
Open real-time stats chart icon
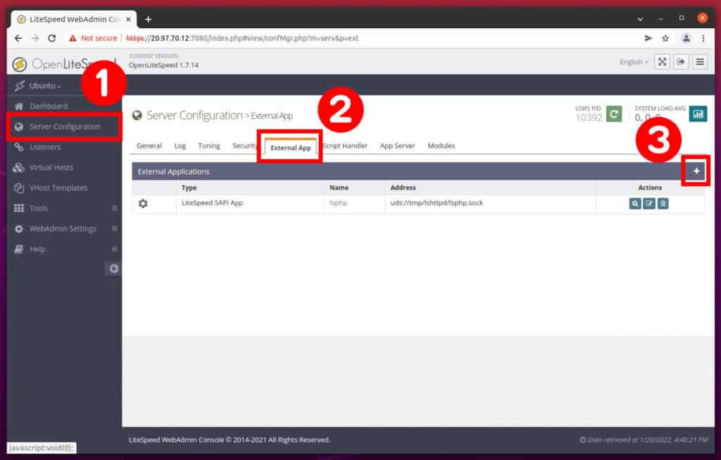coord(698,114)
